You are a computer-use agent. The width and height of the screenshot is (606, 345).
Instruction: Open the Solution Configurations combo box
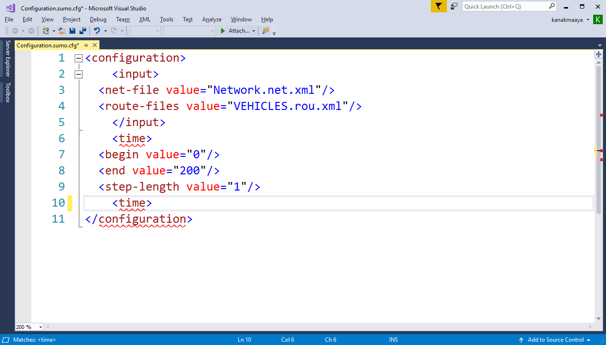[146, 31]
